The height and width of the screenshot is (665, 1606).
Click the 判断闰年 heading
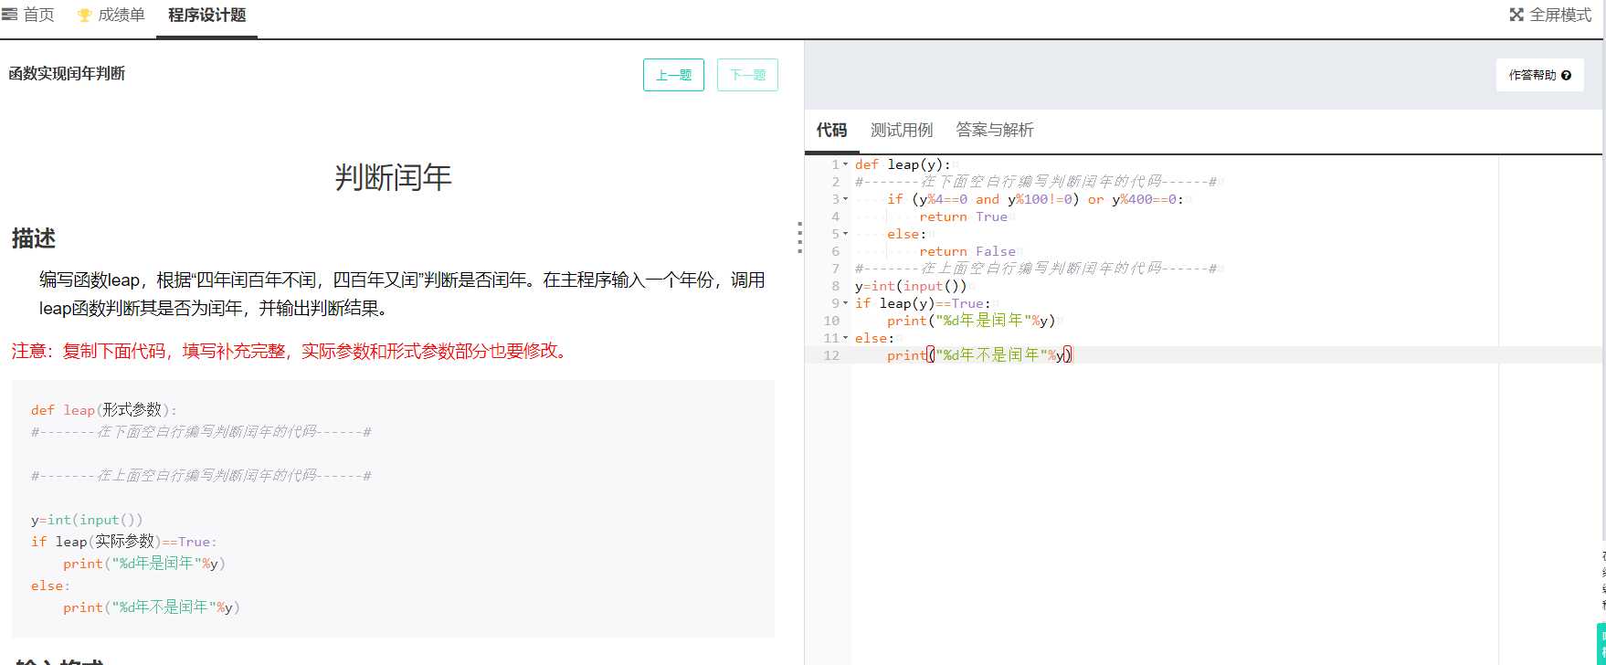point(394,177)
